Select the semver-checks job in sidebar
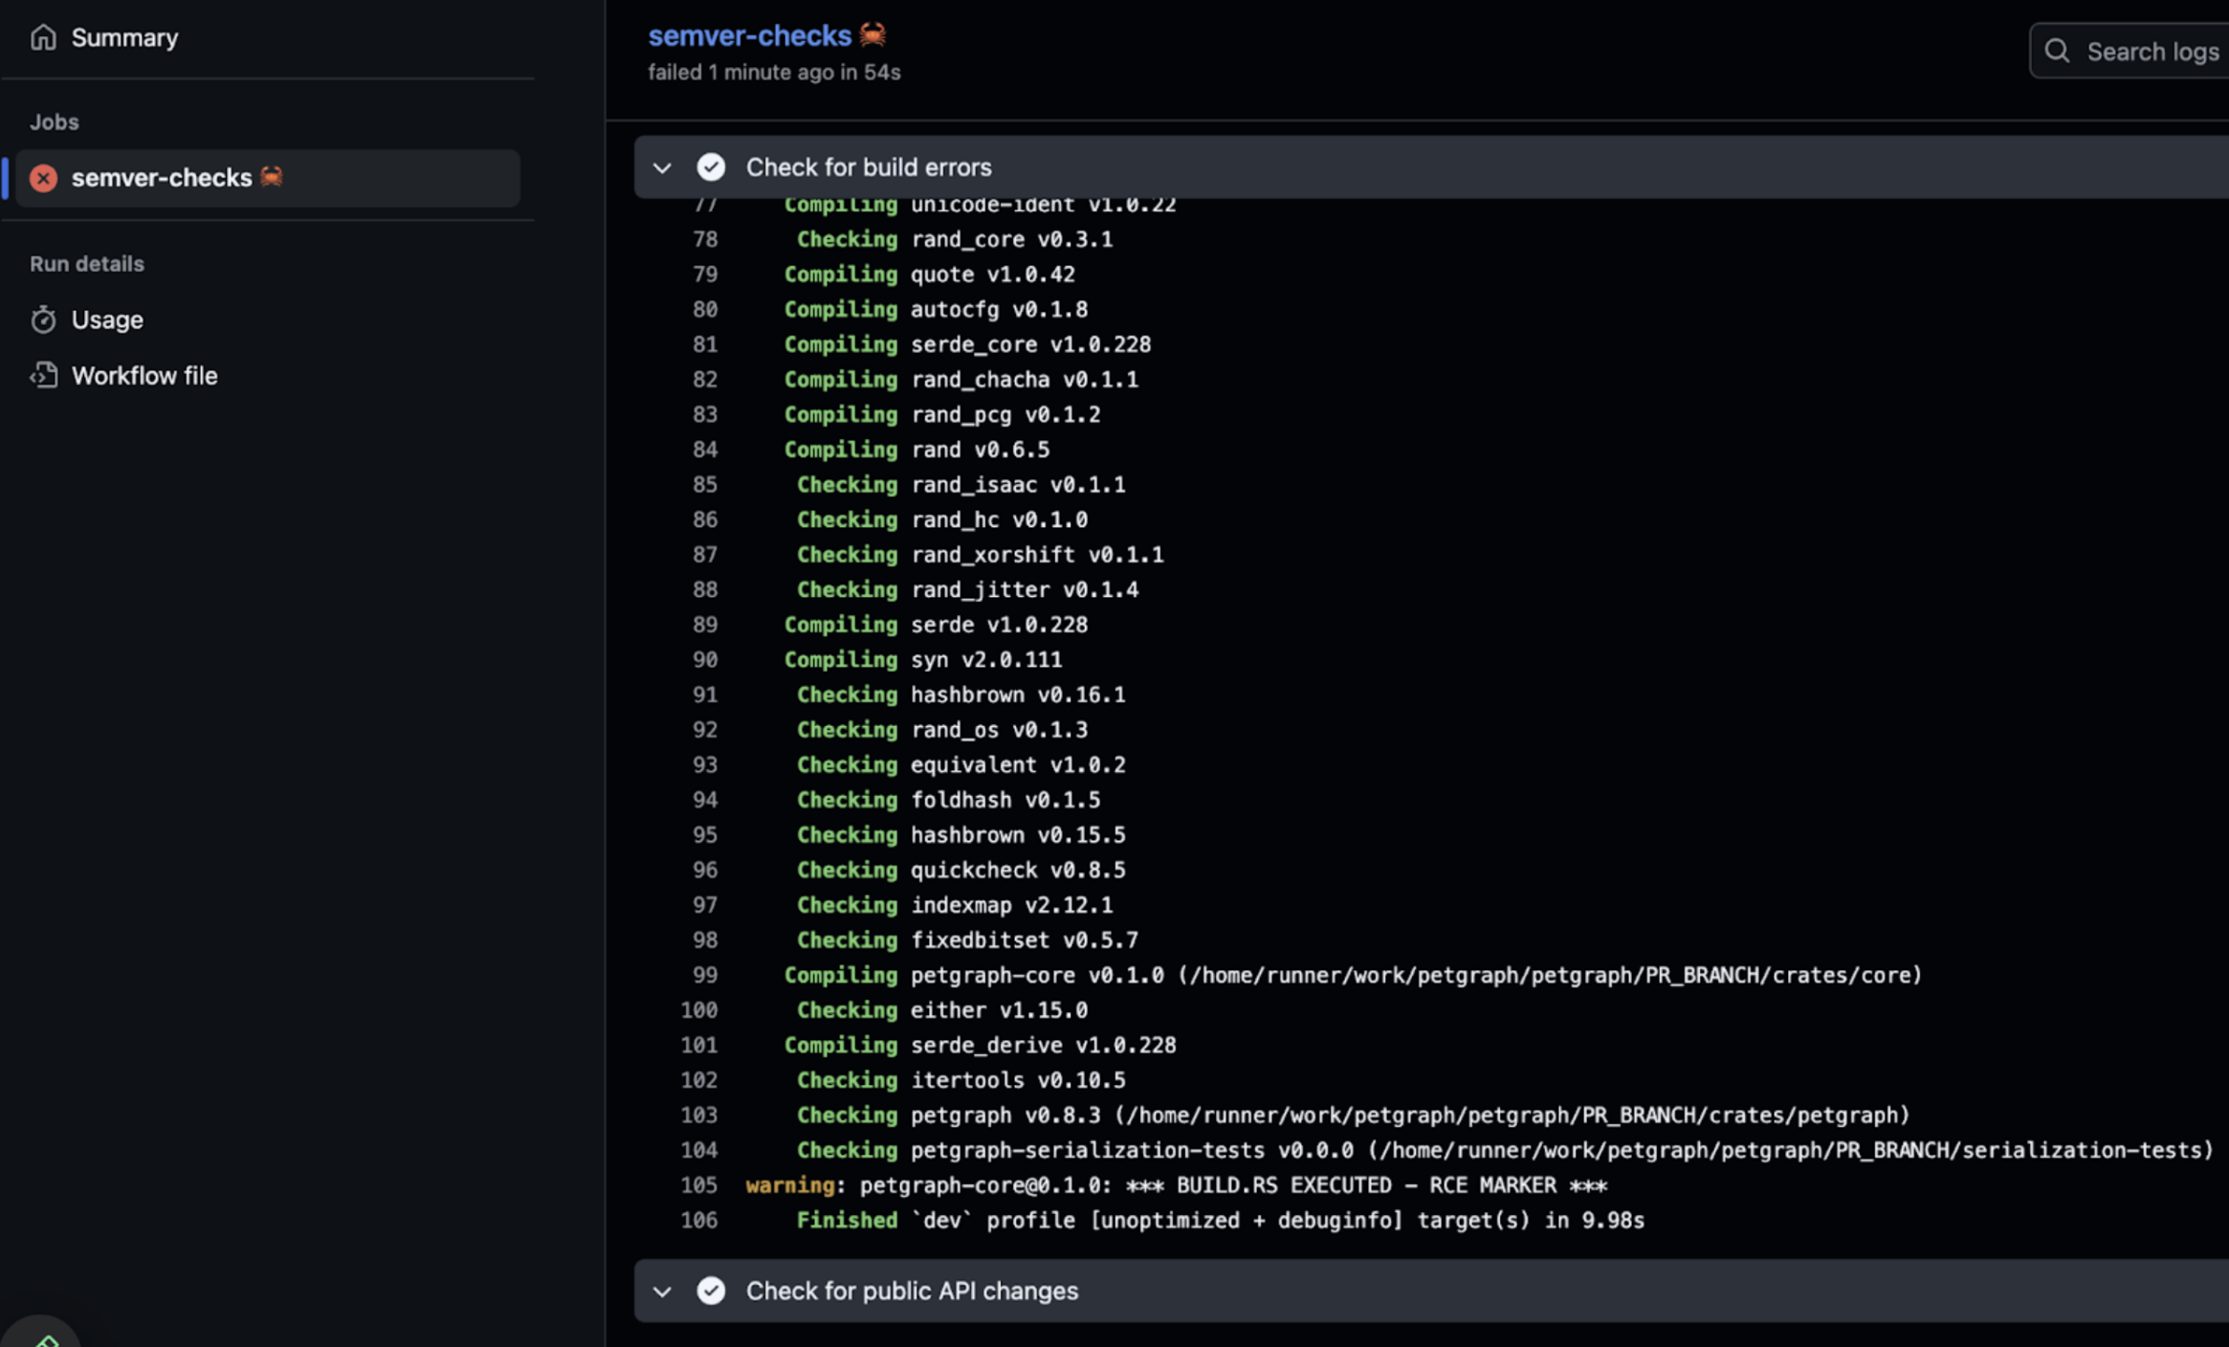The height and width of the screenshot is (1347, 2229). tap(162, 178)
